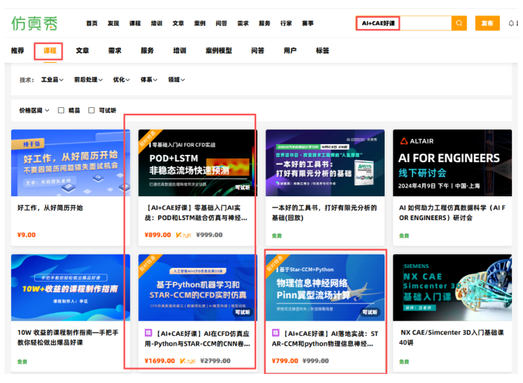This screenshot has height=383, width=523.
Task: Open 服务 in the top navigation bar
Action: 264,23
